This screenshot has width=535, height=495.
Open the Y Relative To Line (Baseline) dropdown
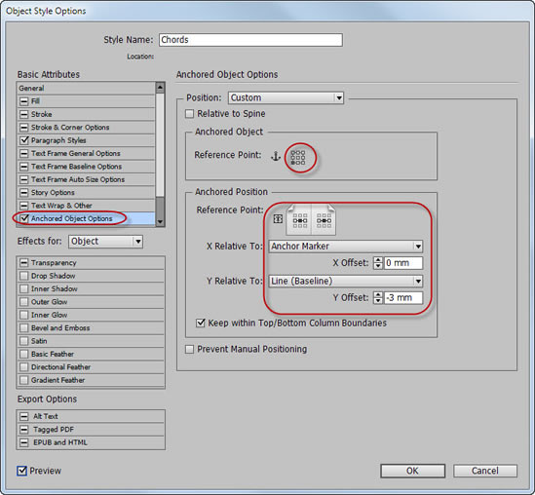(x=346, y=281)
